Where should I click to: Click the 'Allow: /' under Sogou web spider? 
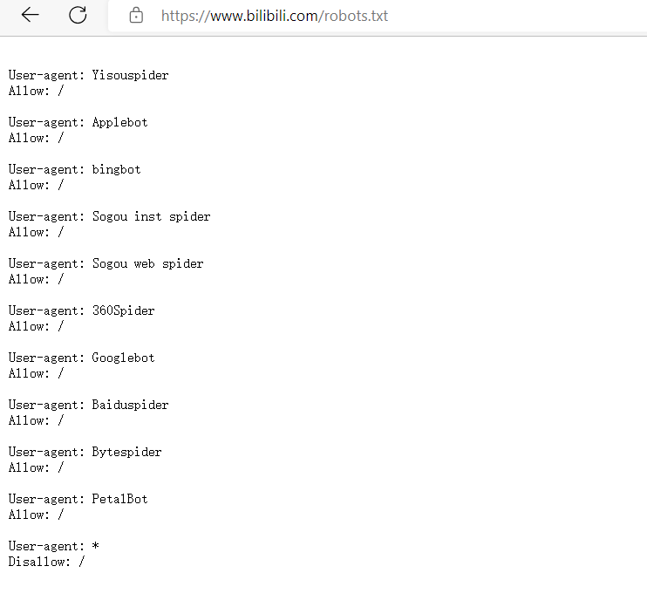[x=37, y=278]
